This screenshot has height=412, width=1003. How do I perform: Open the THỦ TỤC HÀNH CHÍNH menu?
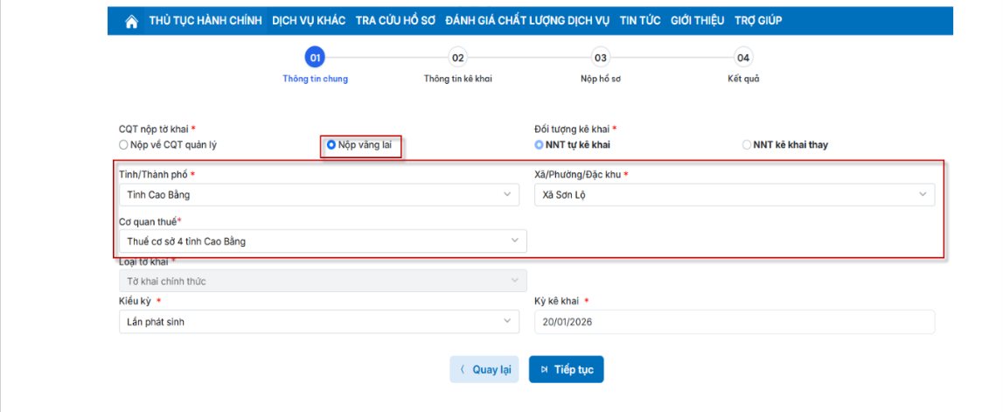(205, 21)
